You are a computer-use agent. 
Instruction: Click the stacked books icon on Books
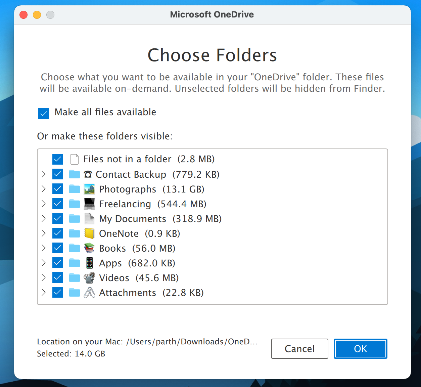(89, 248)
